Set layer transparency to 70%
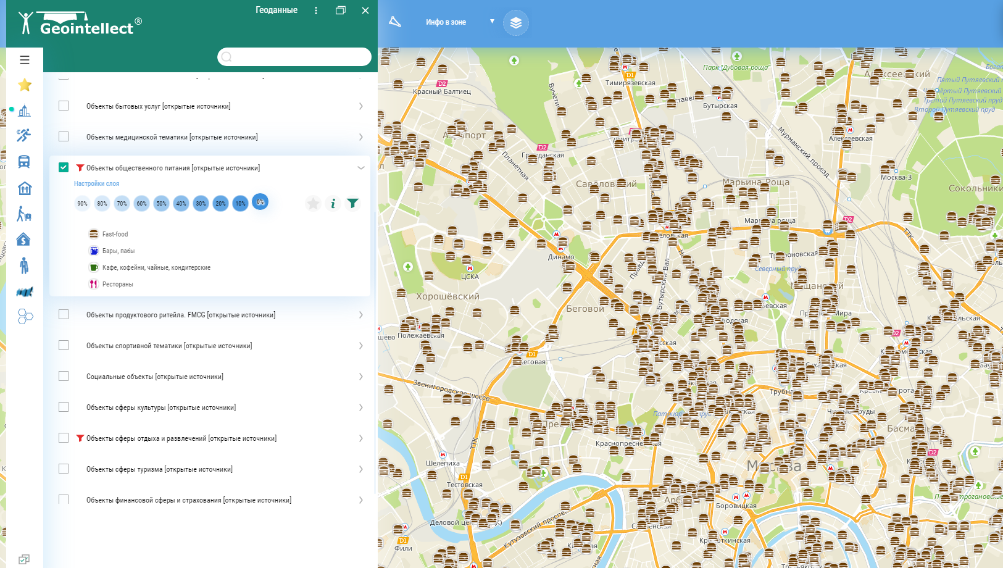Screen dimensions: 1003x568 (122, 203)
